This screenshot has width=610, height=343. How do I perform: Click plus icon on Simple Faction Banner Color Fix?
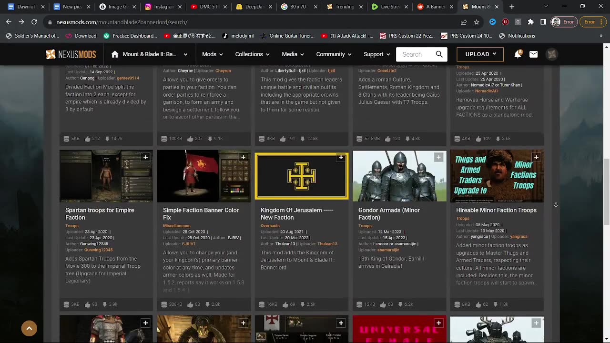coord(243,157)
